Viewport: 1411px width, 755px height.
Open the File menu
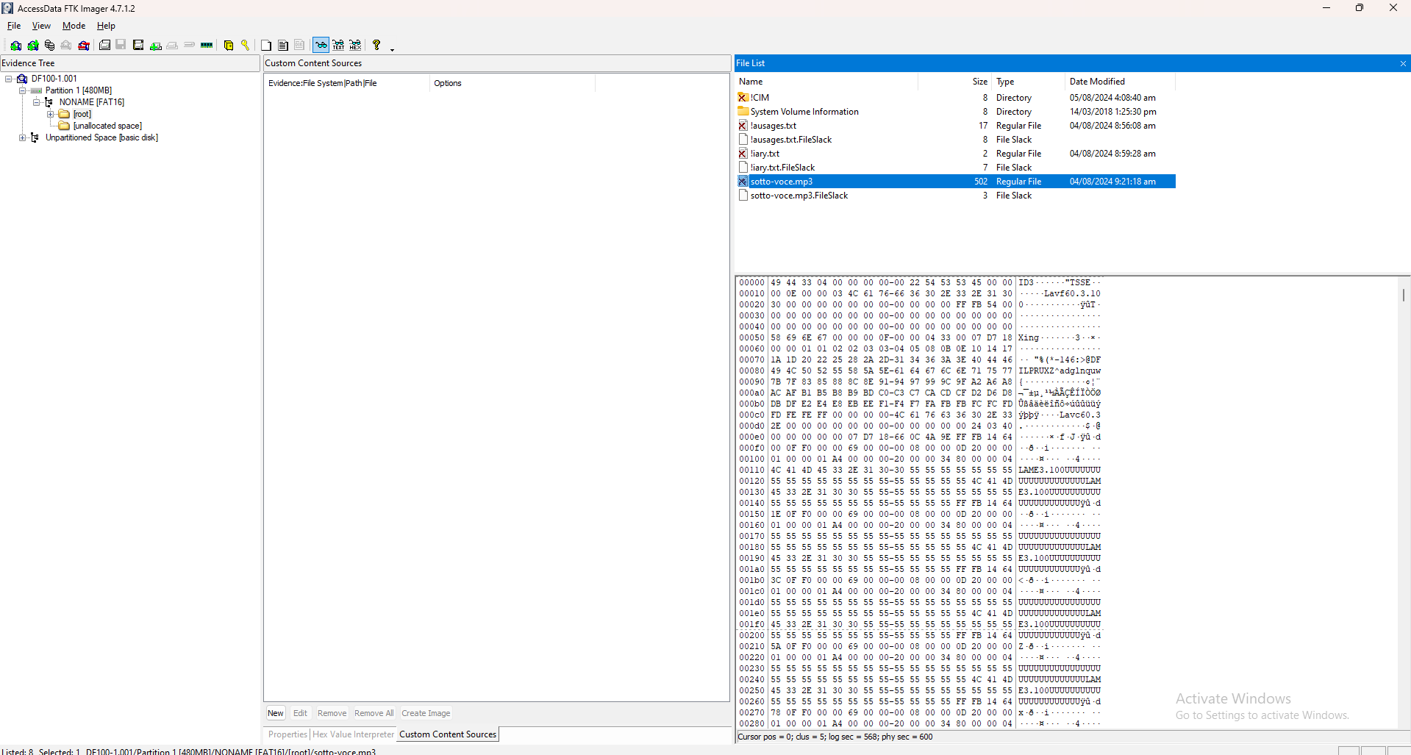coord(14,26)
